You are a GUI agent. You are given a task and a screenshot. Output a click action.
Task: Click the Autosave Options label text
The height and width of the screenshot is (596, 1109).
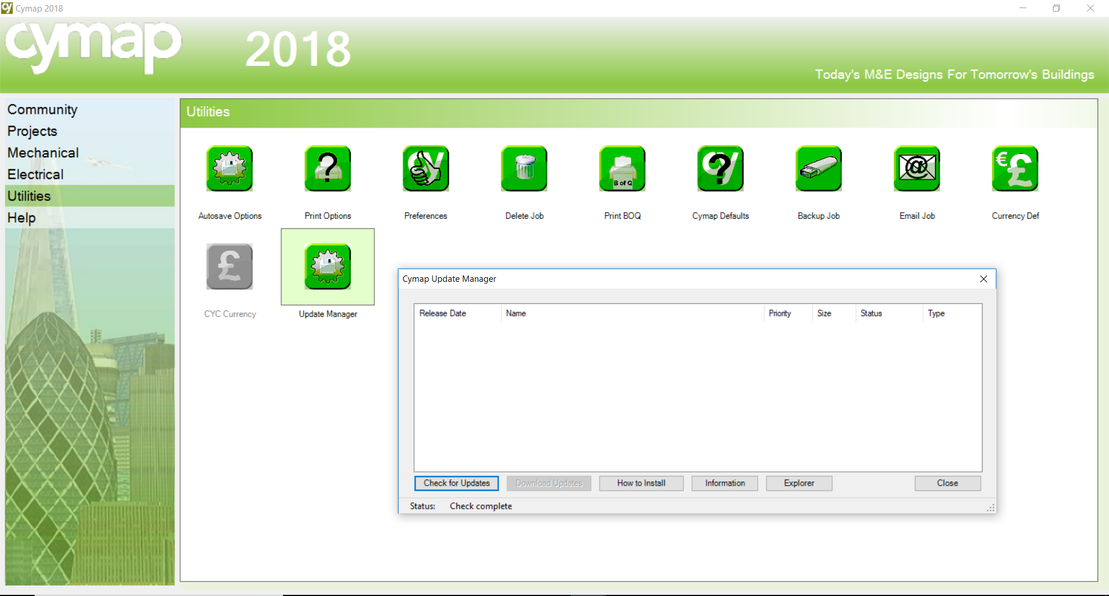[x=230, y=216]
